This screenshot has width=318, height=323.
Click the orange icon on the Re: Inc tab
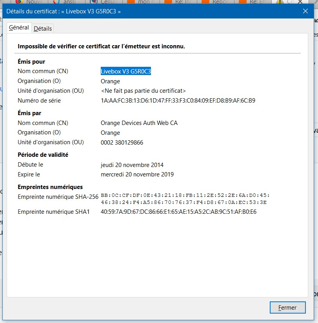tap(168, 2)
